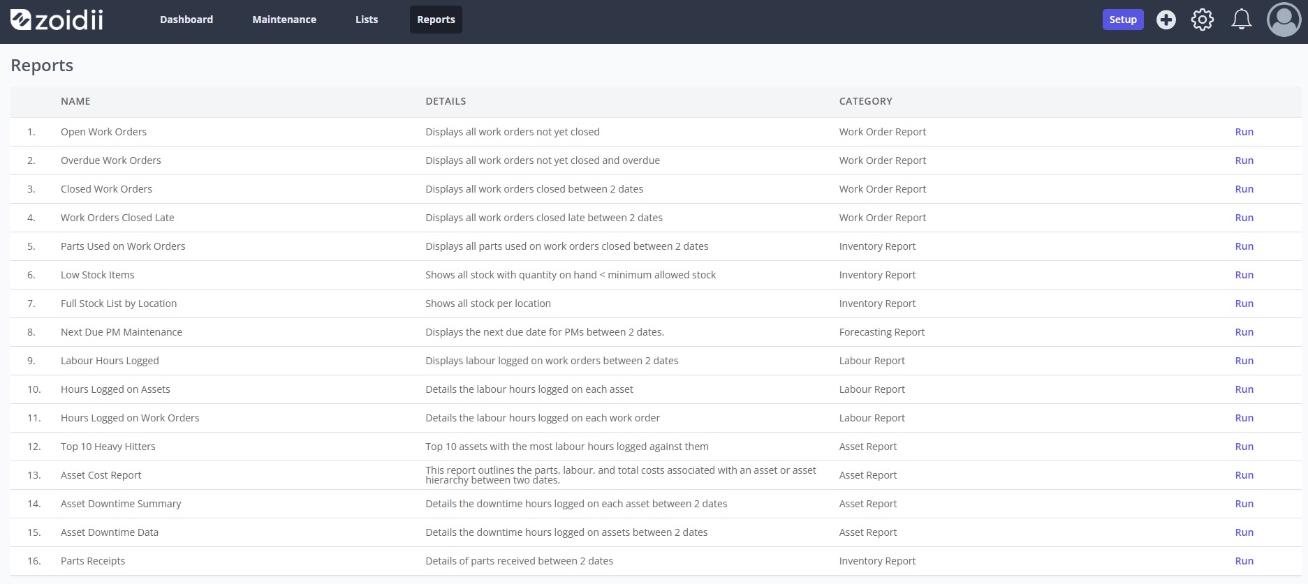
Task: Run the Asset Cost Report
Action: (x=1244, y=475)
